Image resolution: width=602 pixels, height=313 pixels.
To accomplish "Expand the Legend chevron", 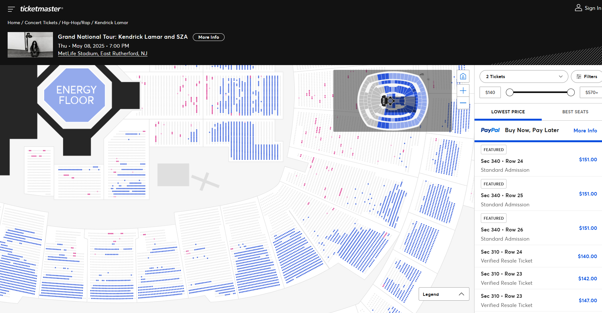I will tap(461, 294).
